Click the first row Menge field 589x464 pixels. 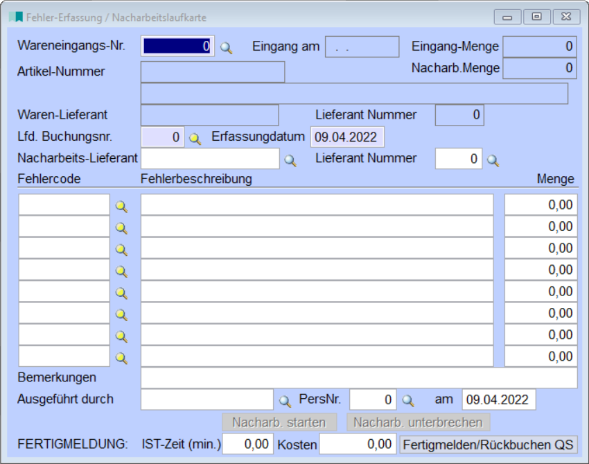540,205
